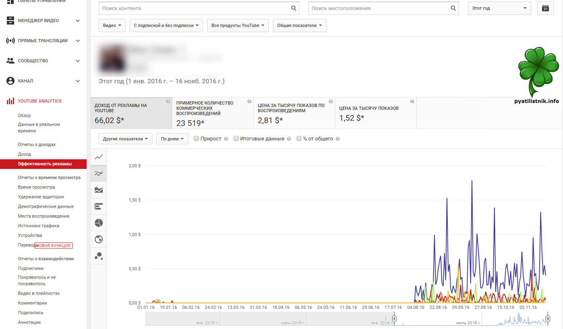Open the По дням granularity dropdown
This screenshot has height=329, width=563.
[x=172, y=139]
